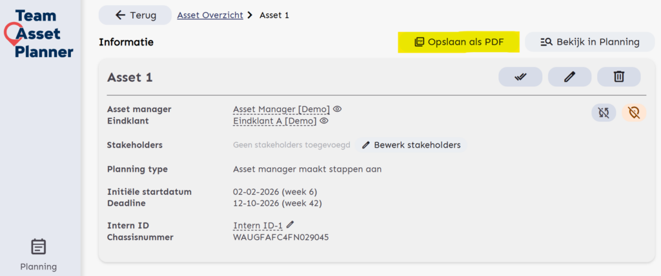This screenshot has height=276, width=661.
Task: Click the crossed-out sync arrows icon
Action: 604,113
